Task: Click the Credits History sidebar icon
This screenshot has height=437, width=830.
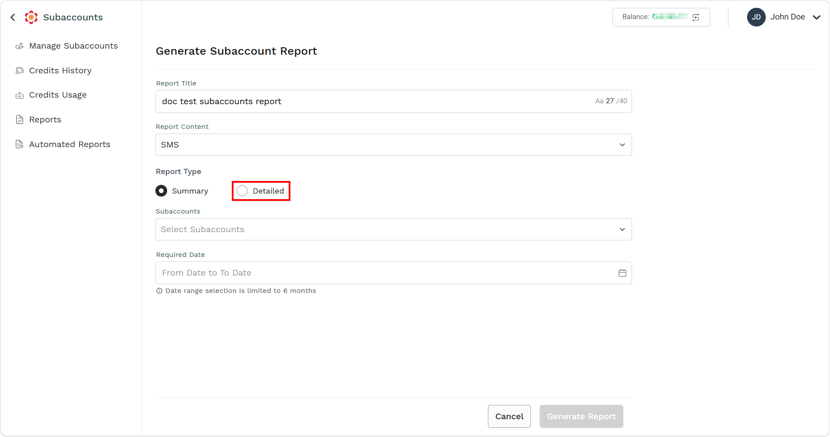Action: (x=20, y=70)
